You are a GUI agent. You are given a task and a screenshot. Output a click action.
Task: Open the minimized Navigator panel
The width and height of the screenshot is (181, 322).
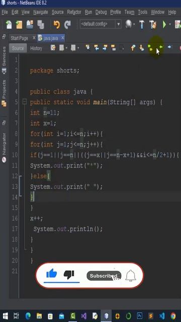pos(4,148)
